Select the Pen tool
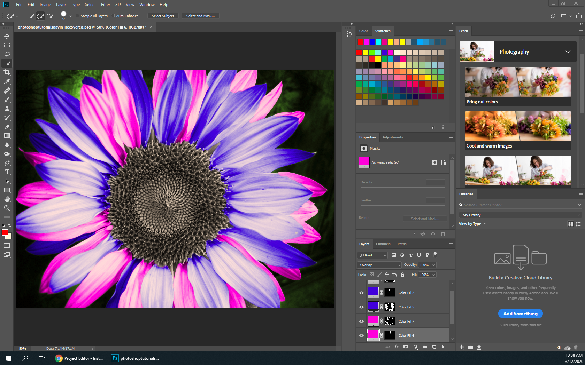This screenshot has height=365, width=585. pyautogui.click(x=7, y=163)
